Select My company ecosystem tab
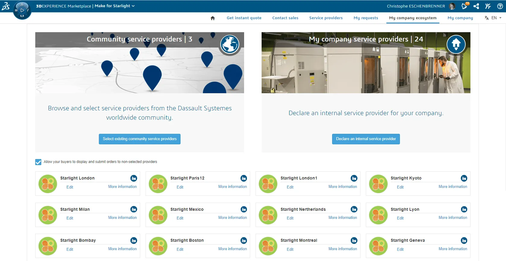Image resolution: width=506 pixels, height=261 pixels. pyautogui.click(x=413, y=18)
